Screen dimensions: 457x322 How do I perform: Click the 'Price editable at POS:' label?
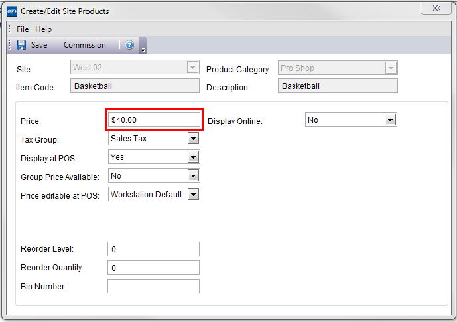(60, 195)
